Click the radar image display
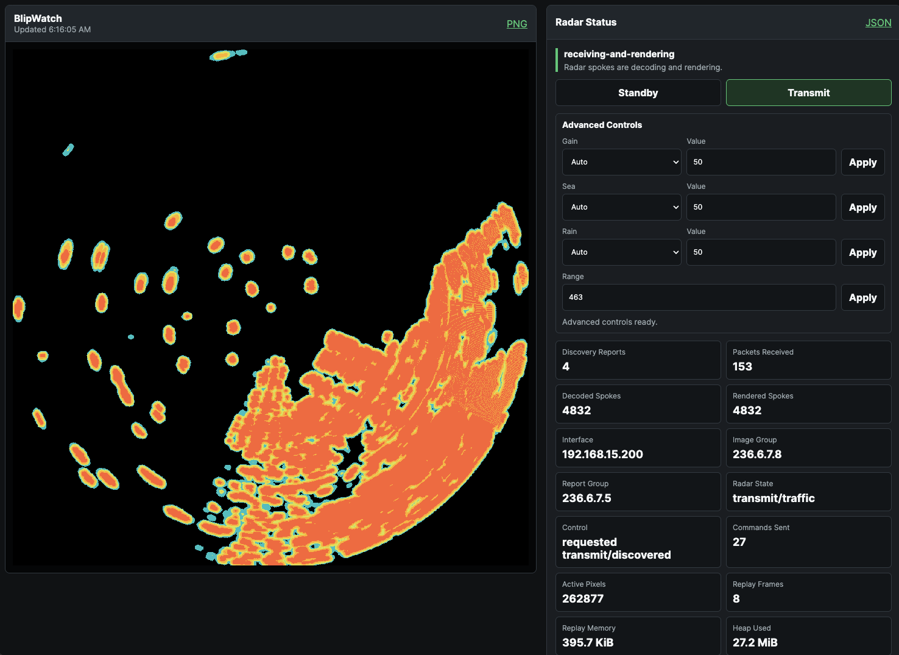The width and height of the screenshot is (899, 655). 270,307
